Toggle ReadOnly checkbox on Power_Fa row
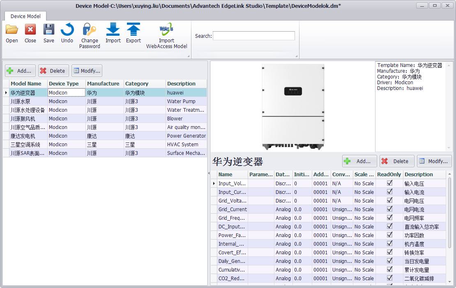This screenshot has height=288, width=456. (389, 235)
